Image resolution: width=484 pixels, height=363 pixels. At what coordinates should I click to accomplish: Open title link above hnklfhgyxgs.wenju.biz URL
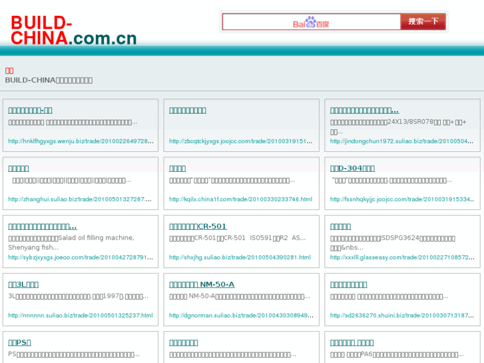tap(30, 111)
